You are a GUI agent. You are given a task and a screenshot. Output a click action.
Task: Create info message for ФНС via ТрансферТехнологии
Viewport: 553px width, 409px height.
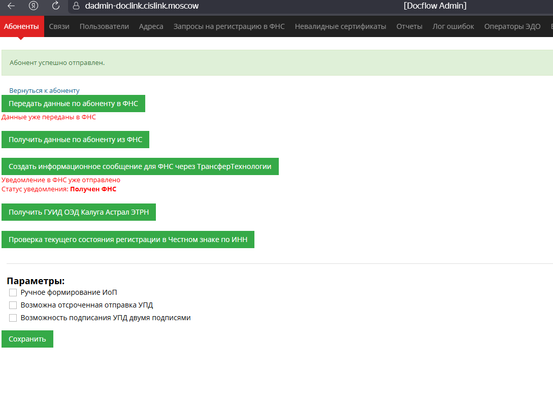[140, 166]
